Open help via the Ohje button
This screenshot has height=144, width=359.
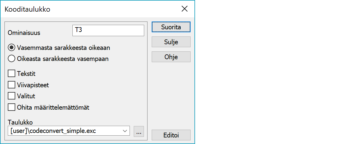(x=171, y=57)
